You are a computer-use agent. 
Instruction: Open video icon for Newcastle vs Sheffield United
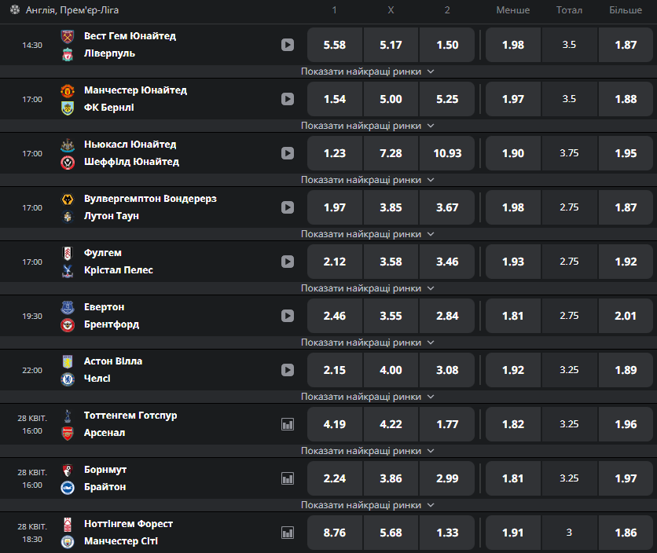click(288, 153)
